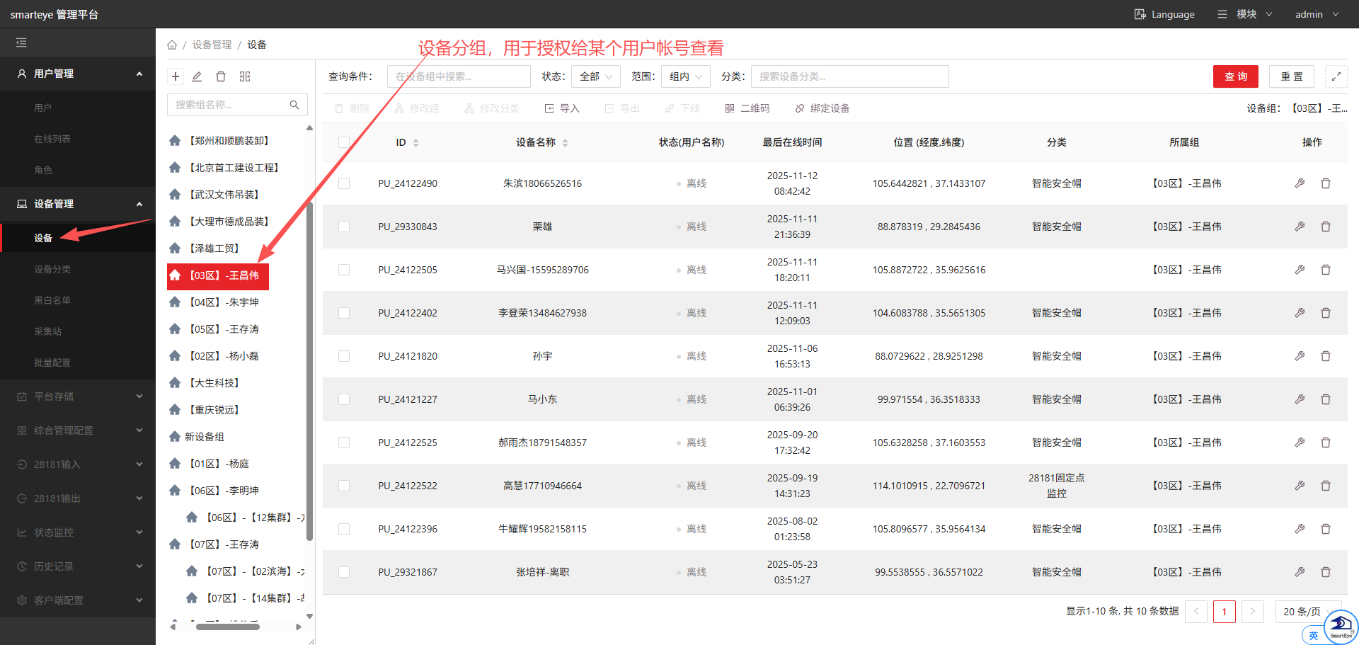Click the fullscreen expand icon

point(1336,76)
